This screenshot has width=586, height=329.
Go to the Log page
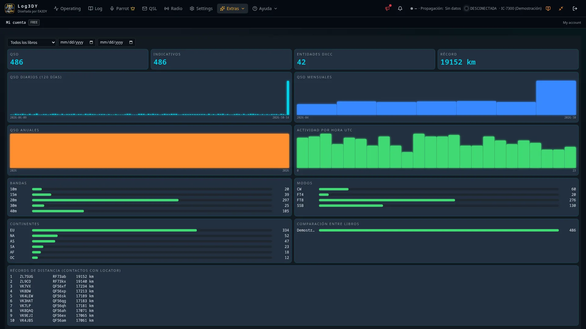pyautogui.click(x=95, y=9)
